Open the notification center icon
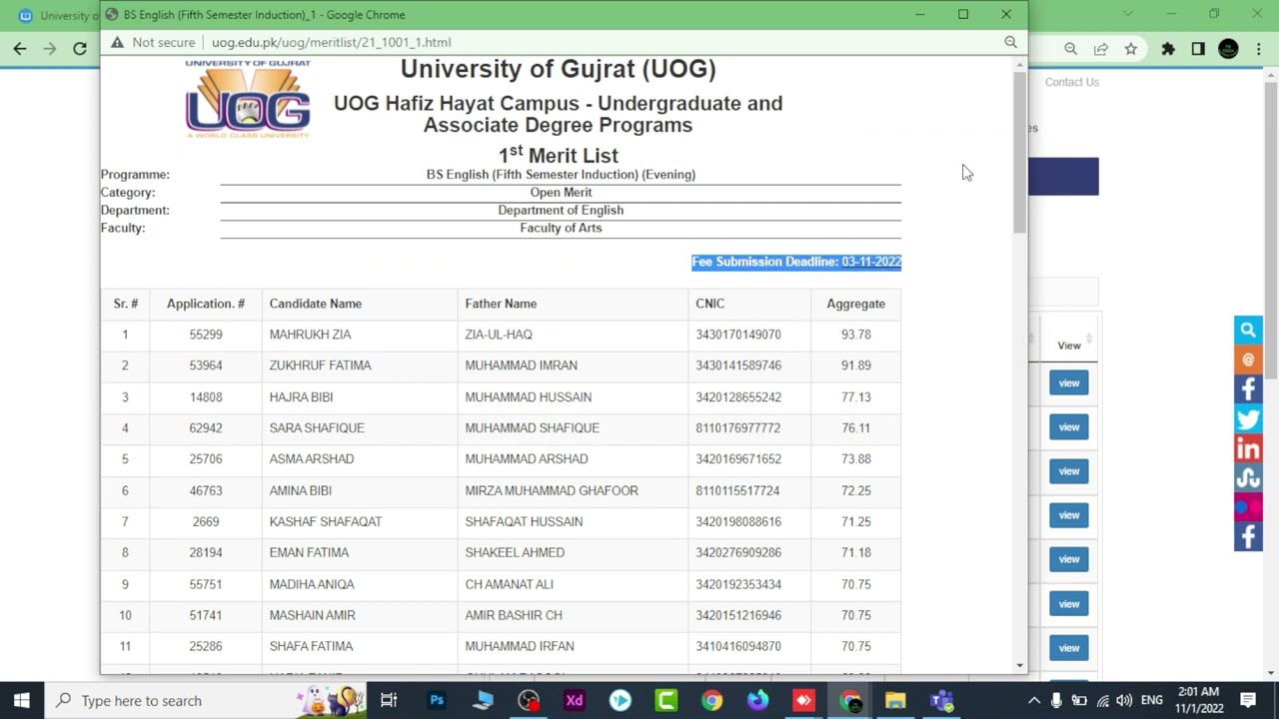 (x=1248, y=700)
